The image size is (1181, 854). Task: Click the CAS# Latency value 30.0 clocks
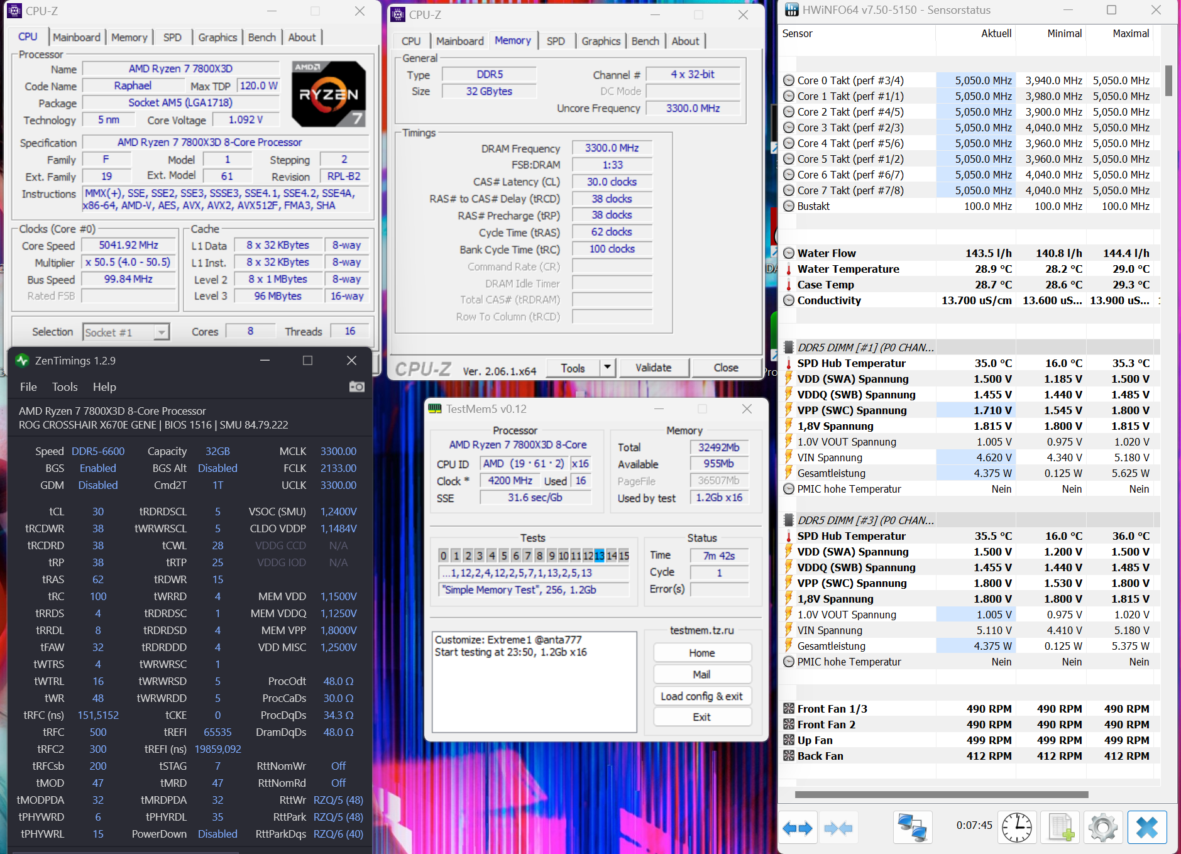pyautogui.click(x=612, y=182)
